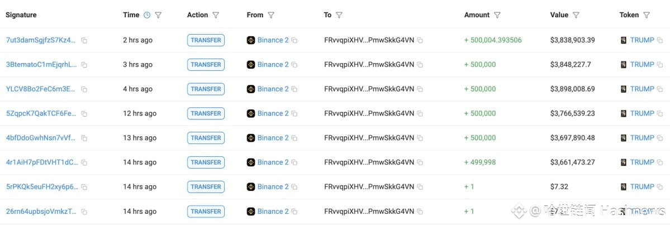
Task: Click Binance logo icon in 12 hrs ago row
Action: coord(251,113)
